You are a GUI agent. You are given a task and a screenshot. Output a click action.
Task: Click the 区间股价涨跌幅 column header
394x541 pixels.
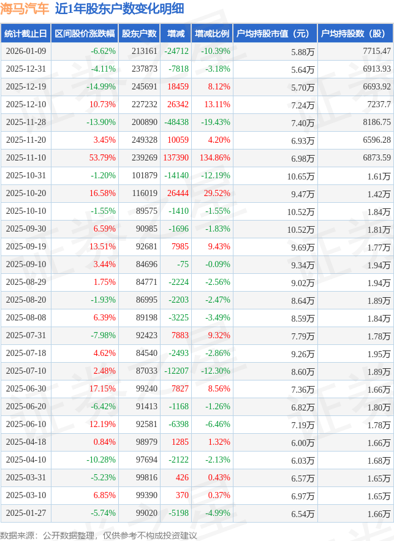84,34
